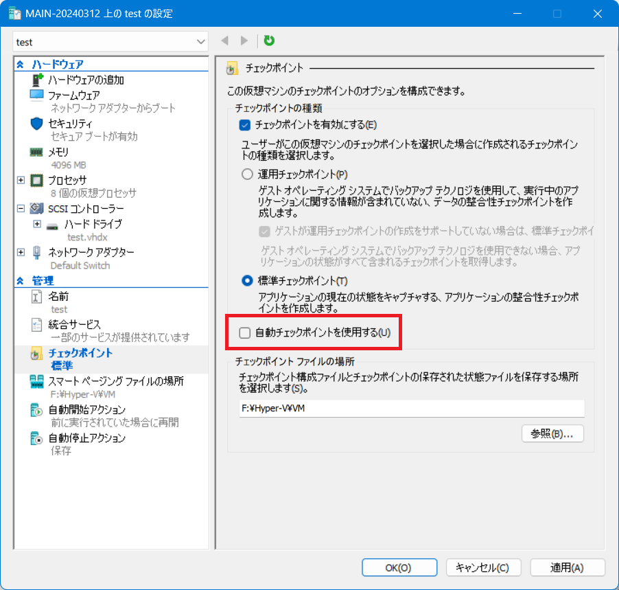The height and width of the screenshot is (590, 619).
Task: Expand the ネットワーク アダプター tree node
Action: click(21, 252)
